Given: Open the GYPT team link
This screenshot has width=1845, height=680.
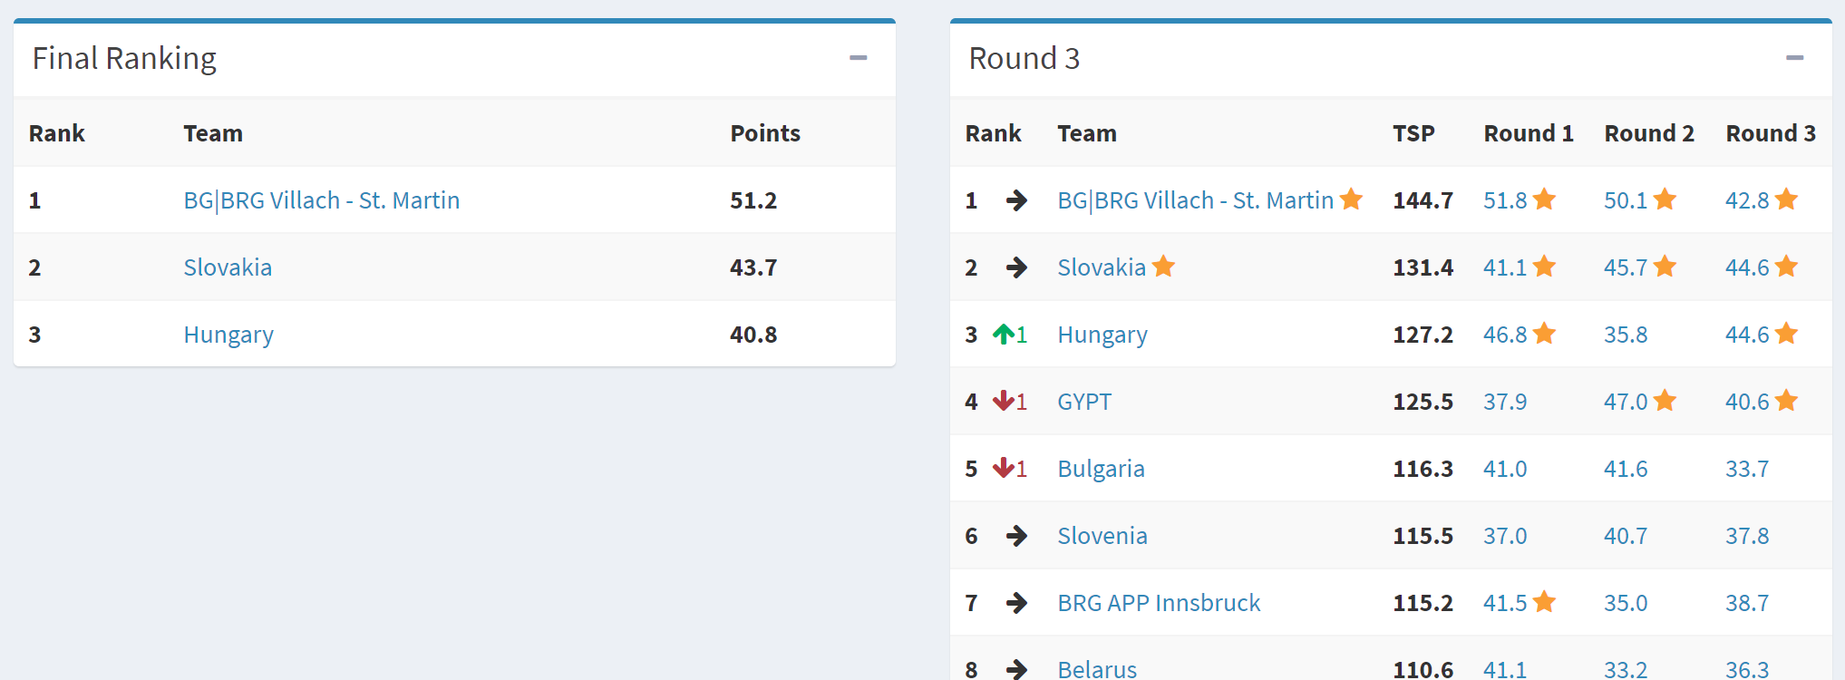Looking at the screenshot, I should (x=1084, y=402).
